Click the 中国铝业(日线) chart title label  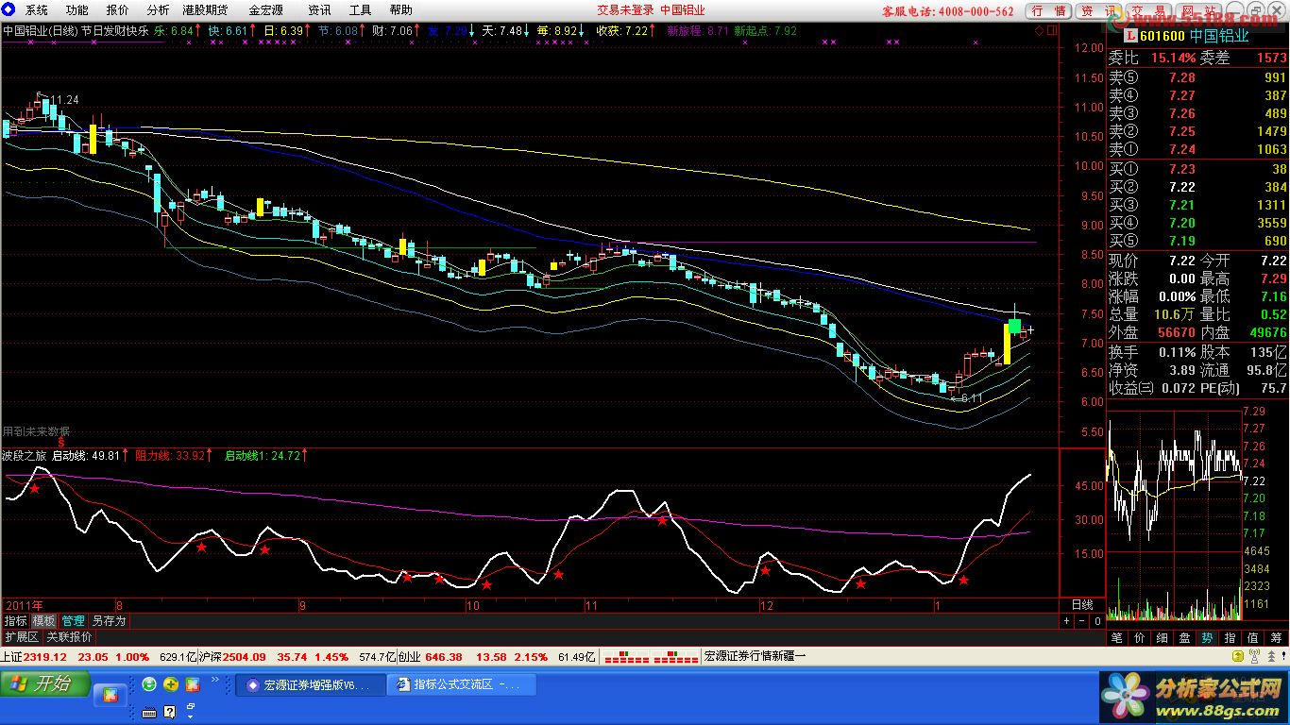39,30
